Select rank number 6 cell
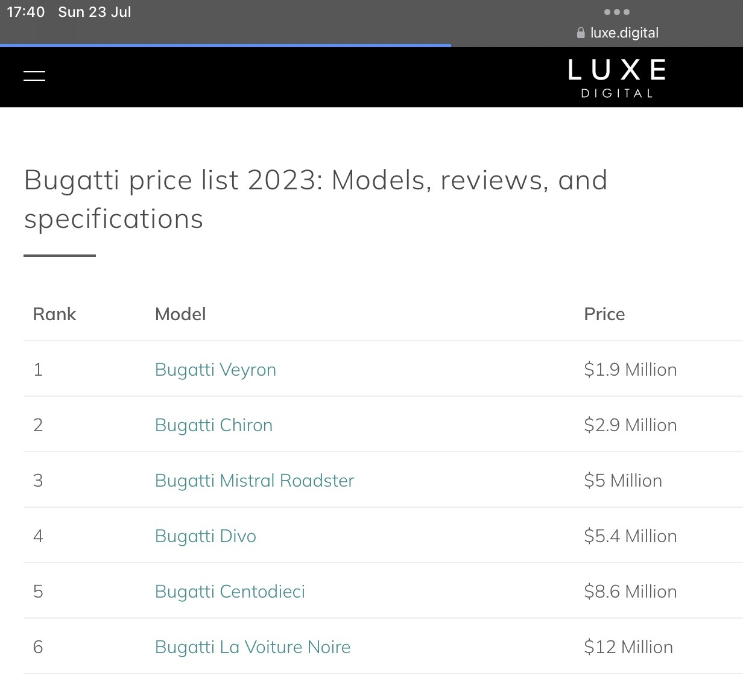 coord(38,647)
